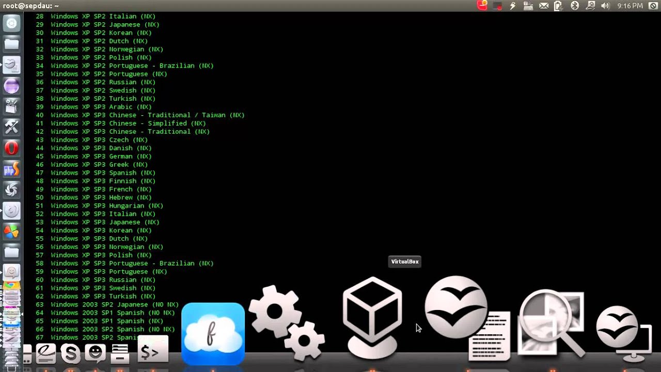Open the printer icon in the dock
The width and height of the screenshot is (661, 372).
(120, 353)
